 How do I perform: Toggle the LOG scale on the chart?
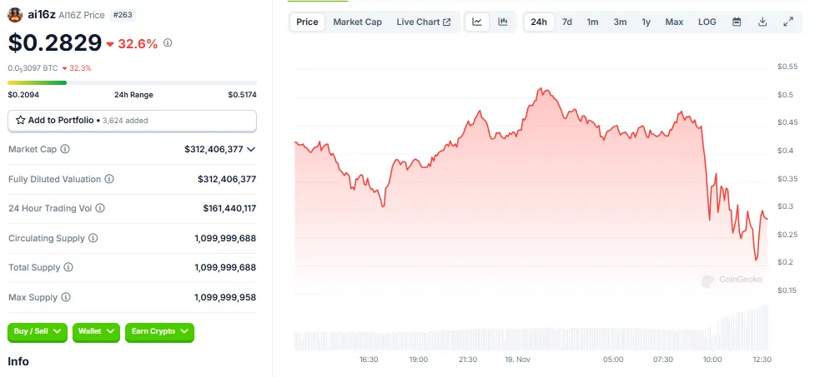pos(707,22)
